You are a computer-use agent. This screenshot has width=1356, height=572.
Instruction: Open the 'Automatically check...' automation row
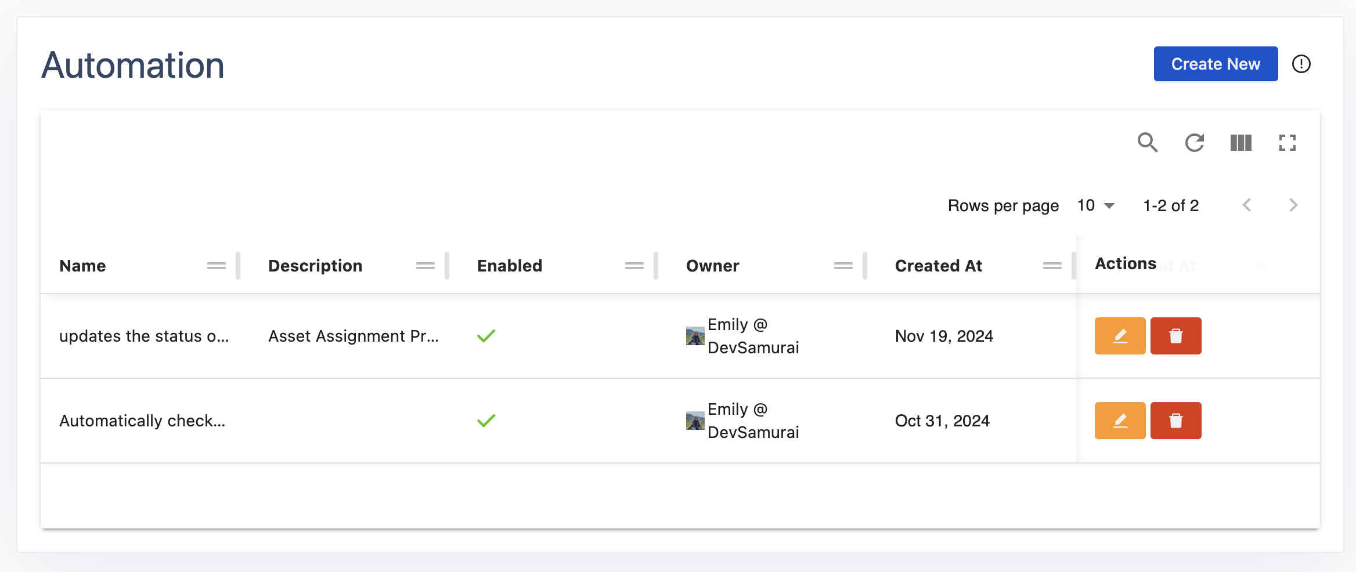pos(142,421)
